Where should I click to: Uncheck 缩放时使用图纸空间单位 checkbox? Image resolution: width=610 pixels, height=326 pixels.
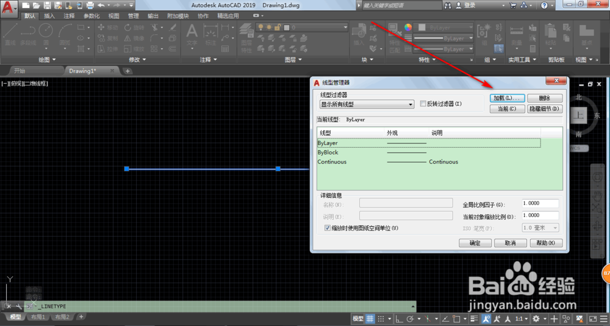[327, 228]
